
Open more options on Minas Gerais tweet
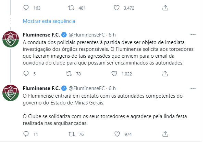193,88
